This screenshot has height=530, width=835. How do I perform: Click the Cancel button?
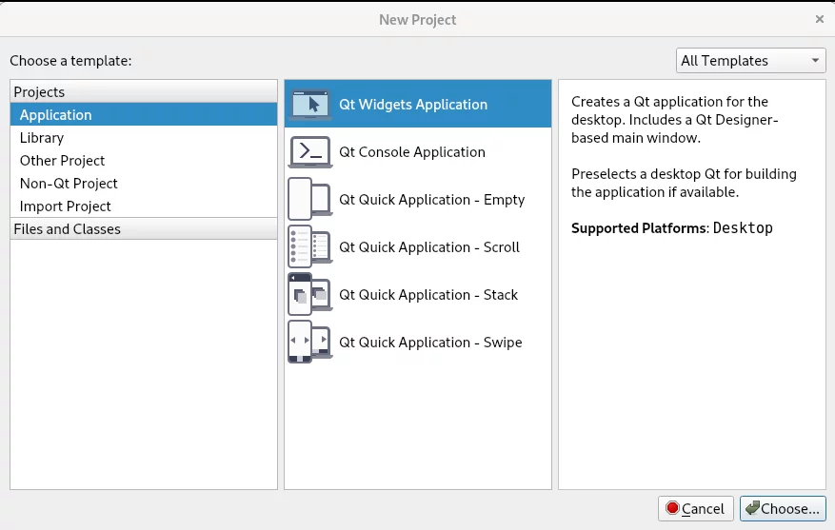point(695,509)
